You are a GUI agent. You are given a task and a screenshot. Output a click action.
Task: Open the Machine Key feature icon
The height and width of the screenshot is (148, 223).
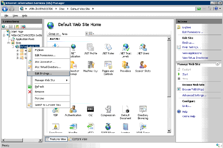pos(90,65)
